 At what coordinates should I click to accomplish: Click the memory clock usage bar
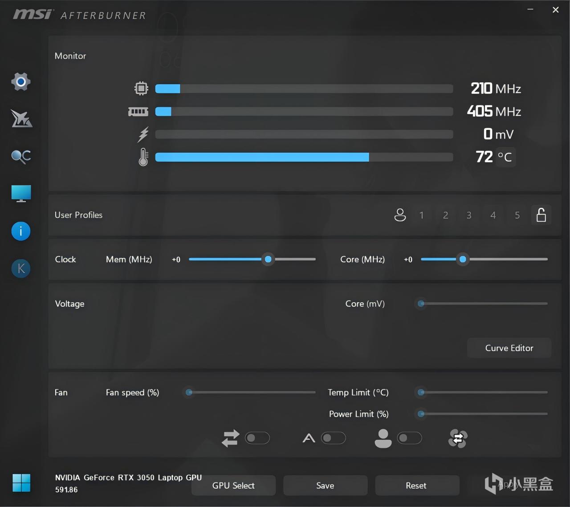(304, 111)
